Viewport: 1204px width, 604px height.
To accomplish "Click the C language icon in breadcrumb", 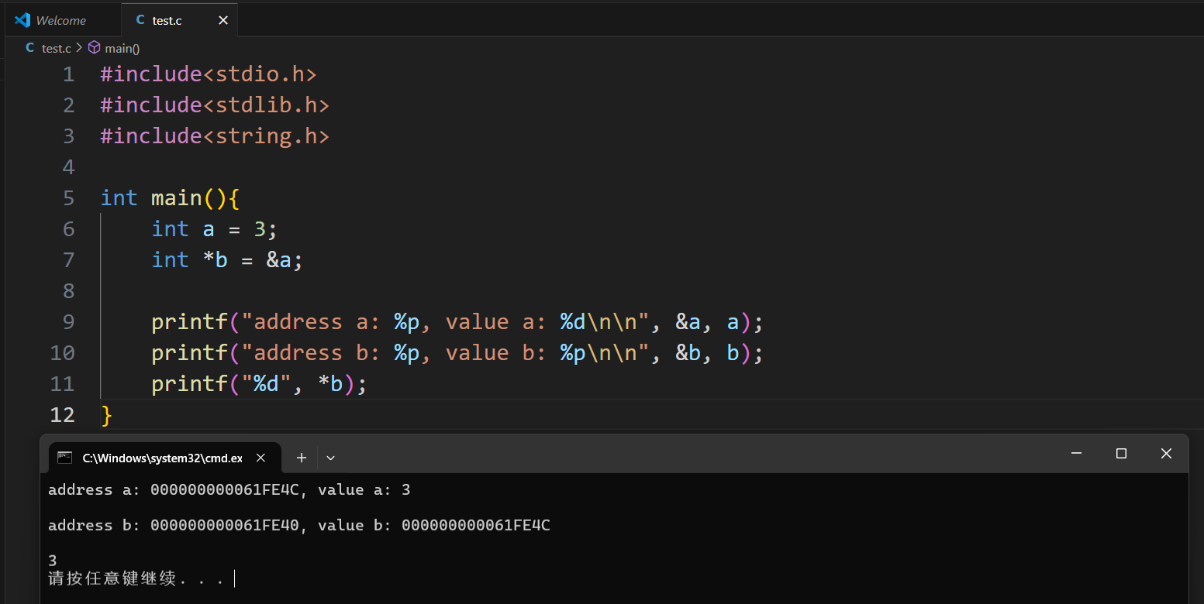I will tap(30, 48).
